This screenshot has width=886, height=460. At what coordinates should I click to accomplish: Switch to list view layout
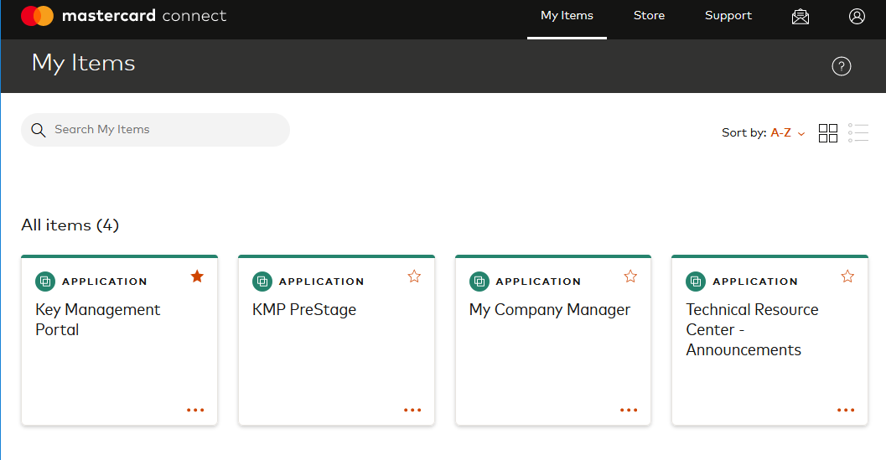coord(858,133)
